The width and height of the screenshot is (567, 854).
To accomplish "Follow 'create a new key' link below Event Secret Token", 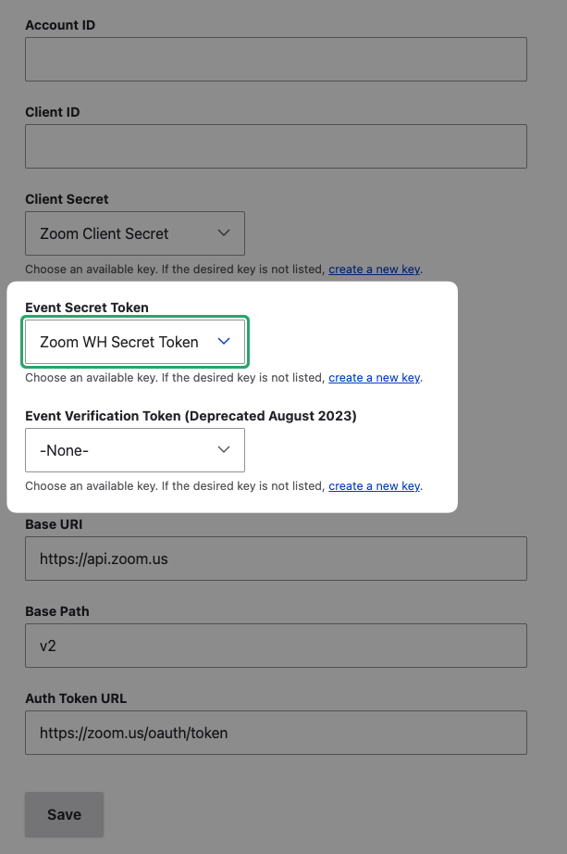I will pyautogui.click(x=374, y=378).
